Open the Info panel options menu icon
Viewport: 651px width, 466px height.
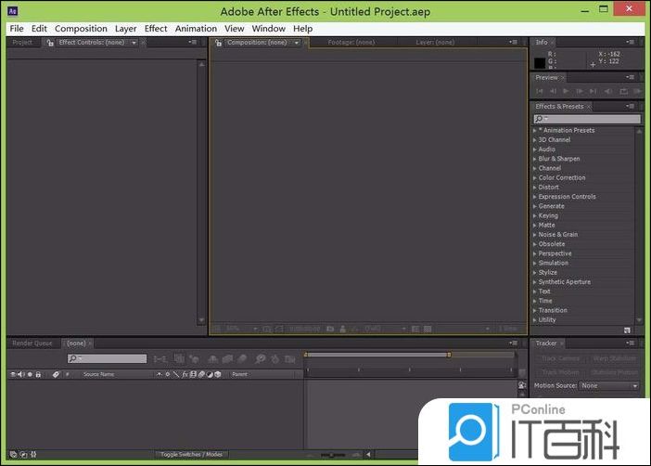tap(631, 42)
